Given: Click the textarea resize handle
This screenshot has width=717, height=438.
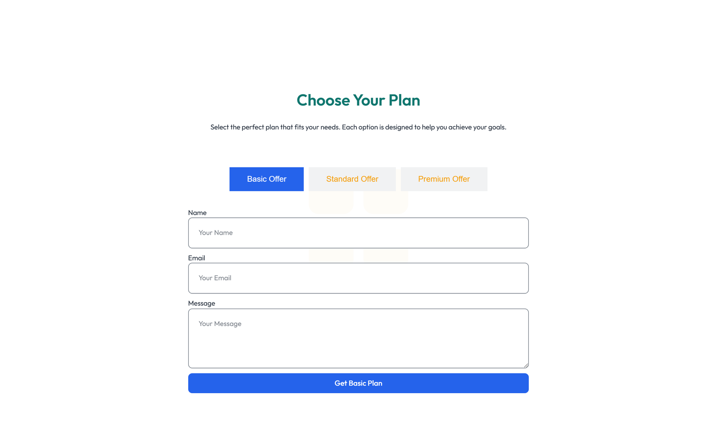Looking at the screenshot, I should point(525,365).
